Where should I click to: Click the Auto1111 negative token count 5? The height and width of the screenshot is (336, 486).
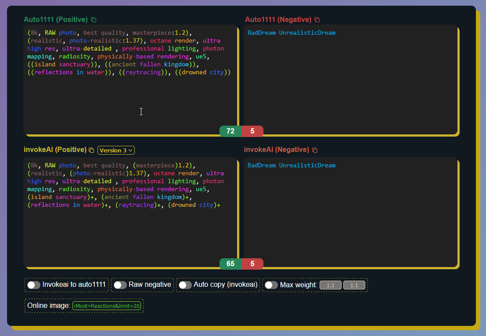point(252,131)
